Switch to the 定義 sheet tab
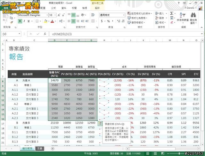 pos(40,149)
